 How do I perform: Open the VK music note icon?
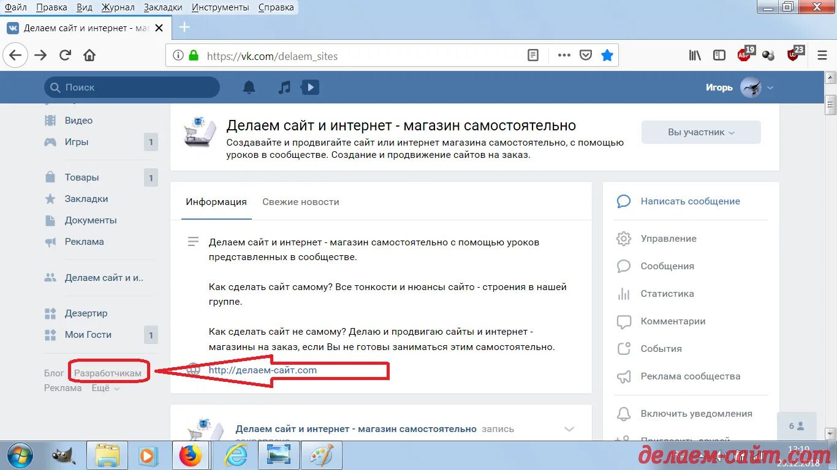click(284, 88)
